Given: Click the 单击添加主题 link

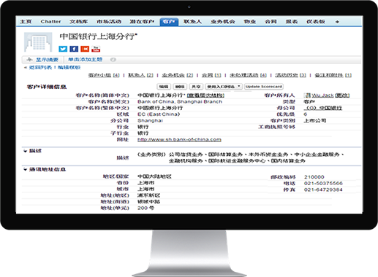Looking at the screenshot, I should [85, 60].
